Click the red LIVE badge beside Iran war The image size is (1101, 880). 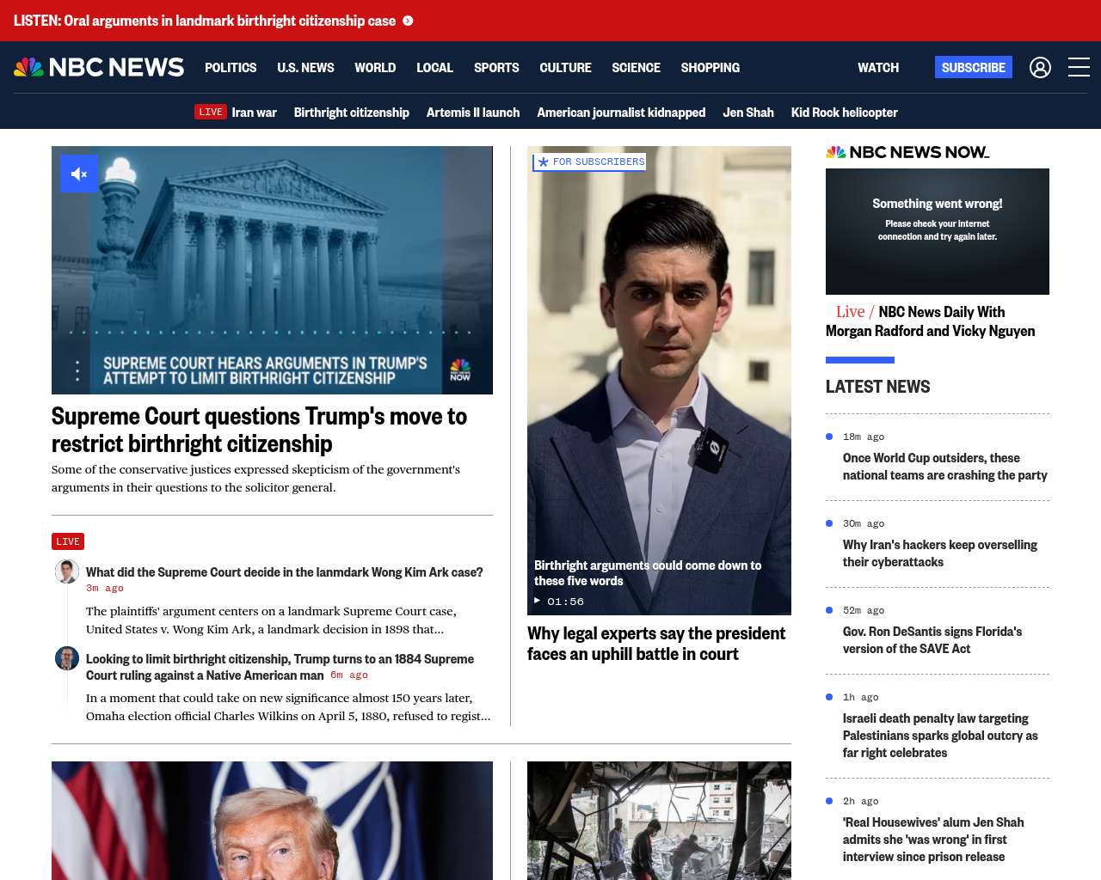211,112
